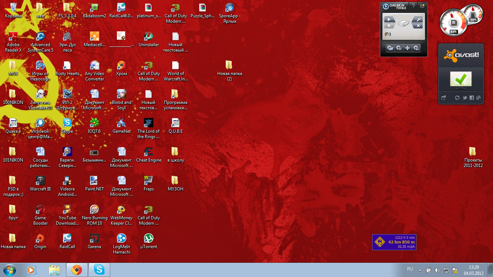Launch Cheat Engine shortcut
The height and width of the screenshot is (277, 493).
(x=149, y=155)
